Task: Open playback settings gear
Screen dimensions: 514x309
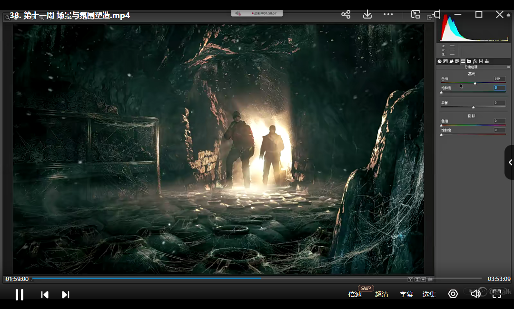Action: coord(453,294)
